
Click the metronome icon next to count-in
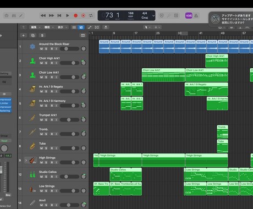click(x=196, y=15)
